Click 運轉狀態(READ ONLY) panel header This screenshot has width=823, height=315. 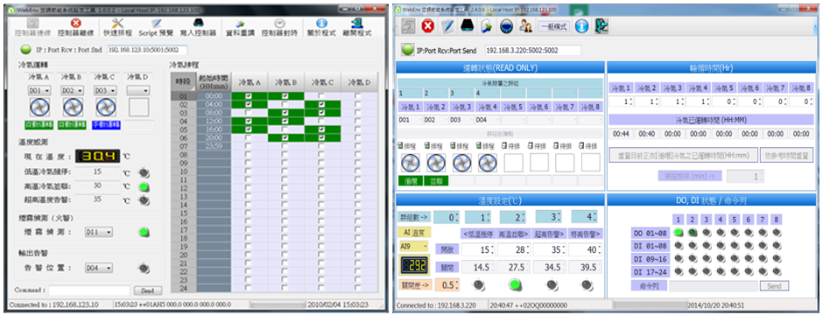pos(500,67)
